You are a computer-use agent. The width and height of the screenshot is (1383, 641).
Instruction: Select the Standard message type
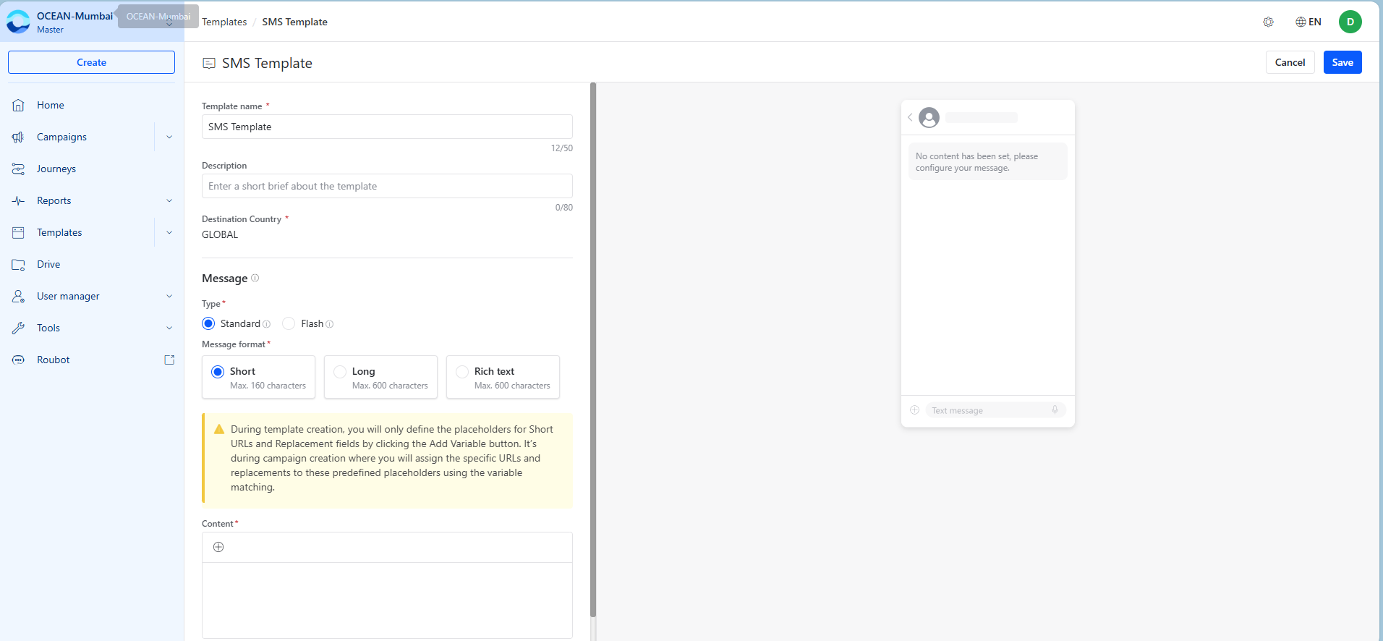coord(208,323)
